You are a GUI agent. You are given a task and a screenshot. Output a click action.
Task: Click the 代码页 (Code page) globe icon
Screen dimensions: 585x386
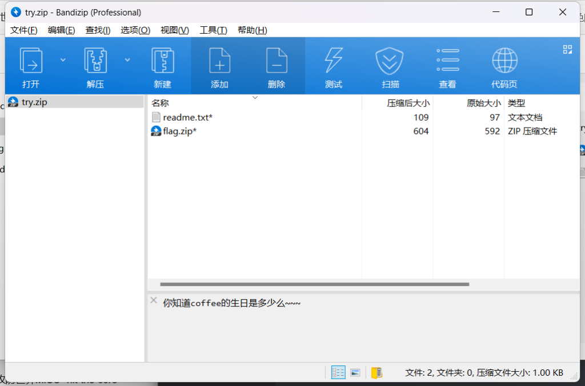click(504, 61)
